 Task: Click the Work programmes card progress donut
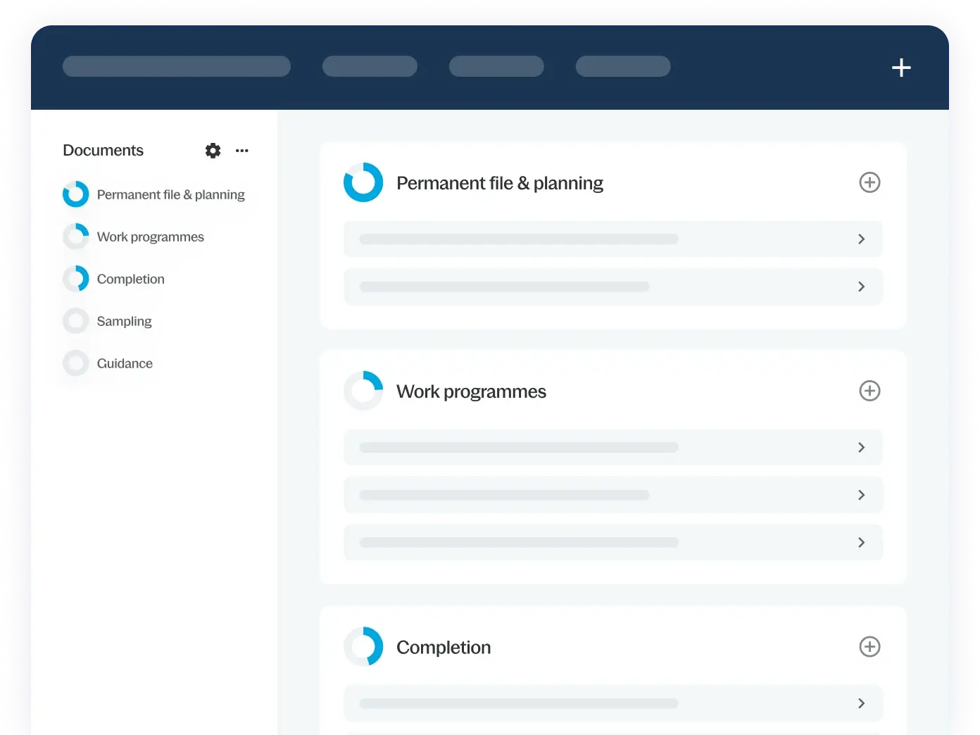pyautogui.click(x=363, y=391)
